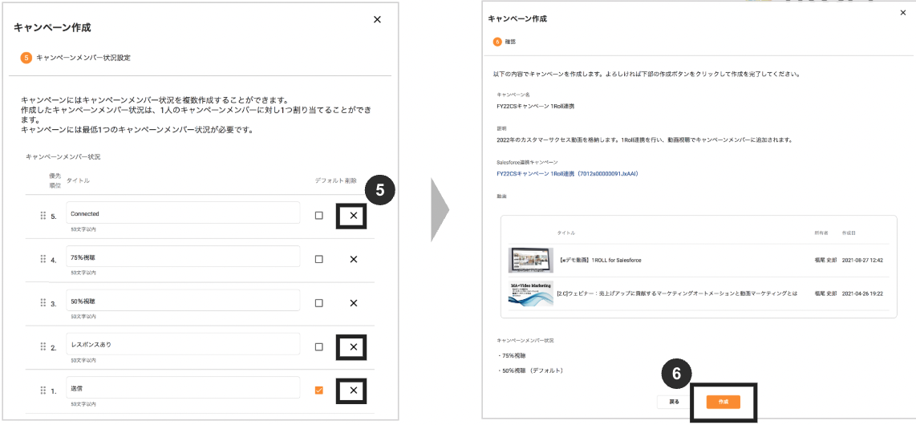Click the デフォルト column header
Screen dimensions: 916x425
click(x=327, y=181)
